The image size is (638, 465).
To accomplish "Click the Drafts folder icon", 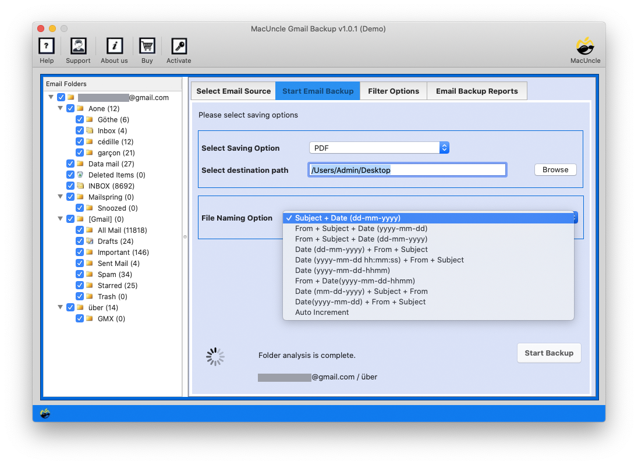I will coord(90,241).
